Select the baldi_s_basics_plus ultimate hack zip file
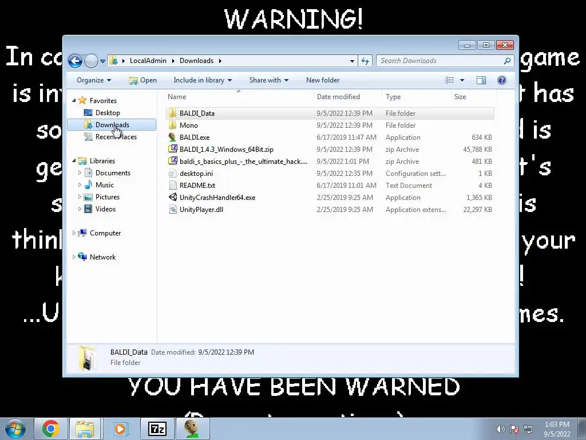586x440 pixels. 330,161
